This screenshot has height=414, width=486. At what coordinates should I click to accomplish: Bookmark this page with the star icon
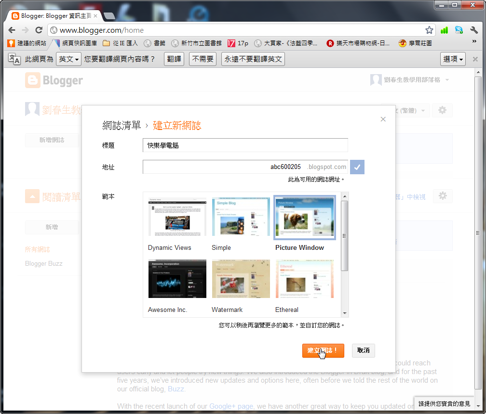pyautogui.click(x=429, y=30)
